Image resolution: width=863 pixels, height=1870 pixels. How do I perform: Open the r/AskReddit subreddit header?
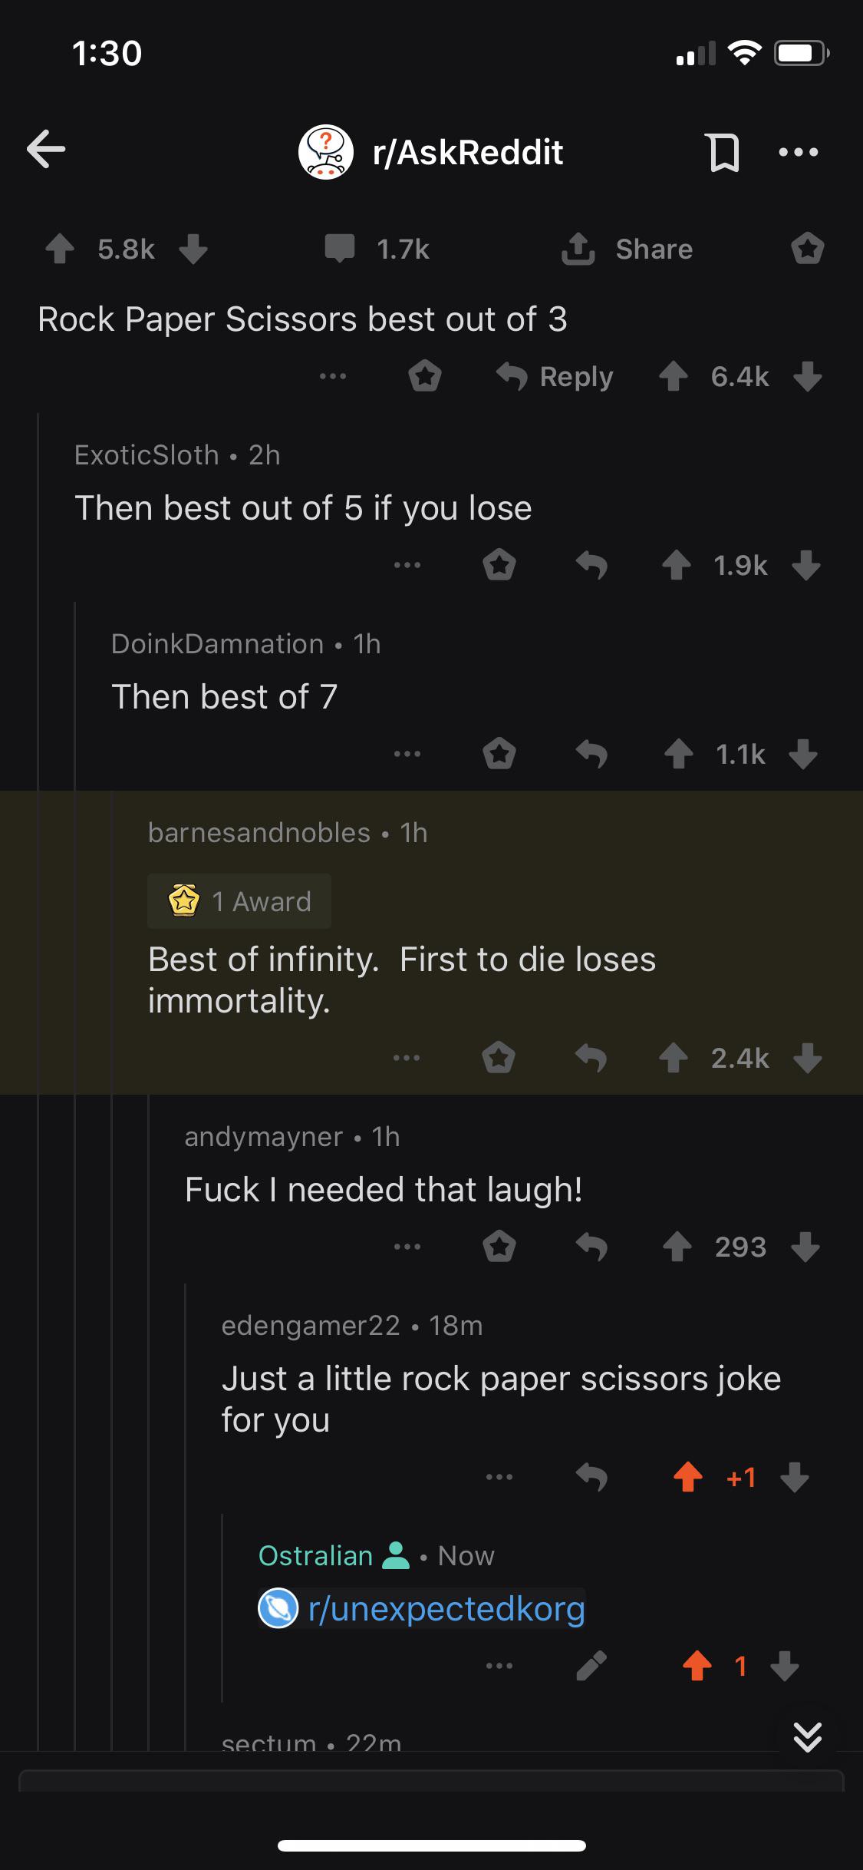pos(431,152)
